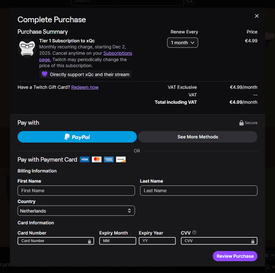Screen dimensions: 275x273
Task: Click the Expiry Month MM field
Action: click(x=117, y=241)
